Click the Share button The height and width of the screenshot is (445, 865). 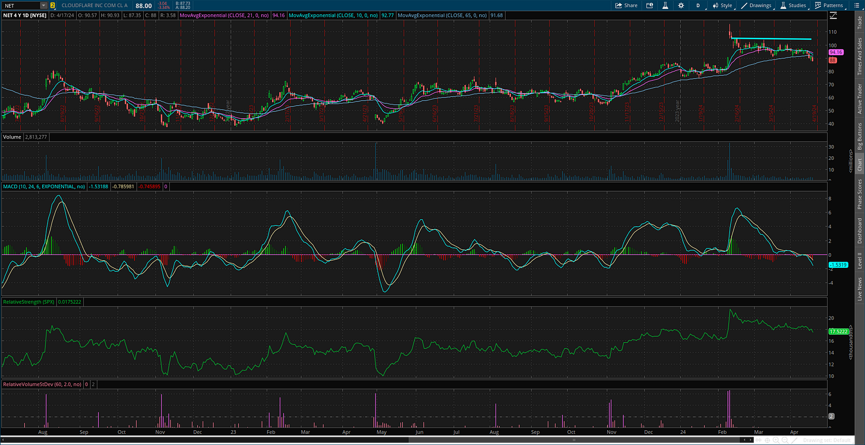pos(626,5)
